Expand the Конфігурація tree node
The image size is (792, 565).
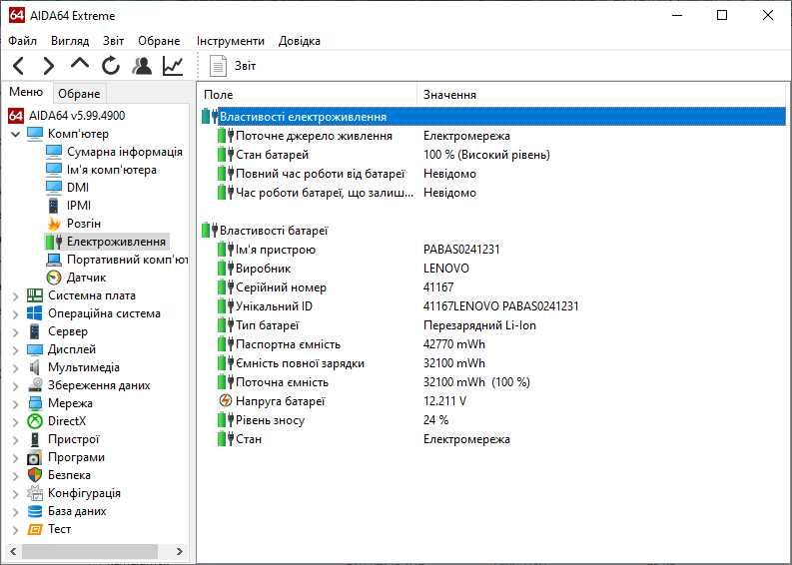click(x=15, y=494)
